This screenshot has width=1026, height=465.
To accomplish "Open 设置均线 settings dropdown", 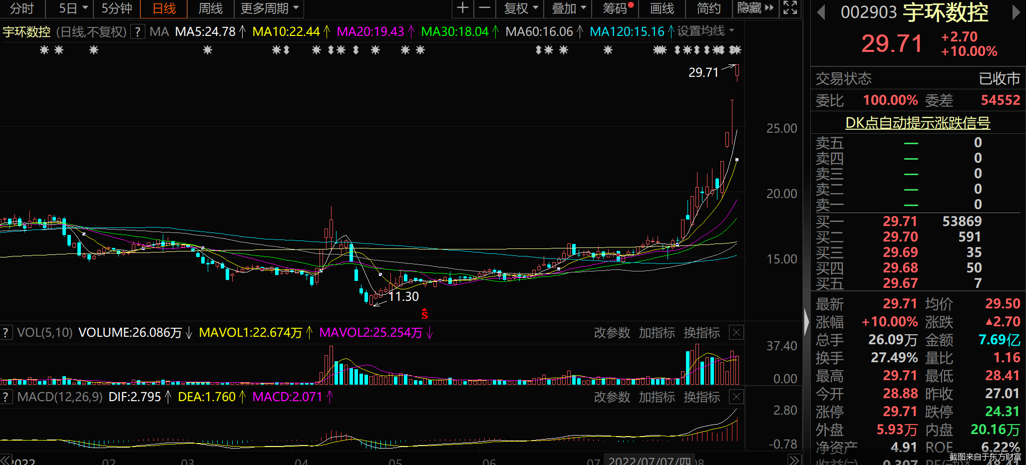I will click(705, 31).
